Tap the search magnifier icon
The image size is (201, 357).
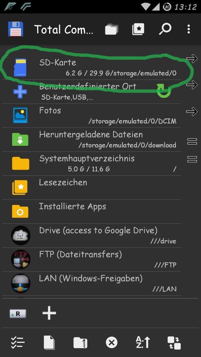pyautogui.click(x=165, y=29)
